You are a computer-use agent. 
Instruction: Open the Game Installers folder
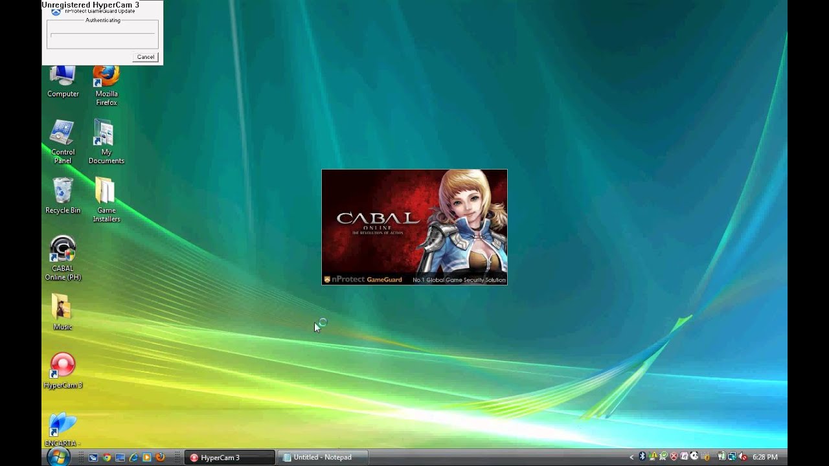coord(106,200)
